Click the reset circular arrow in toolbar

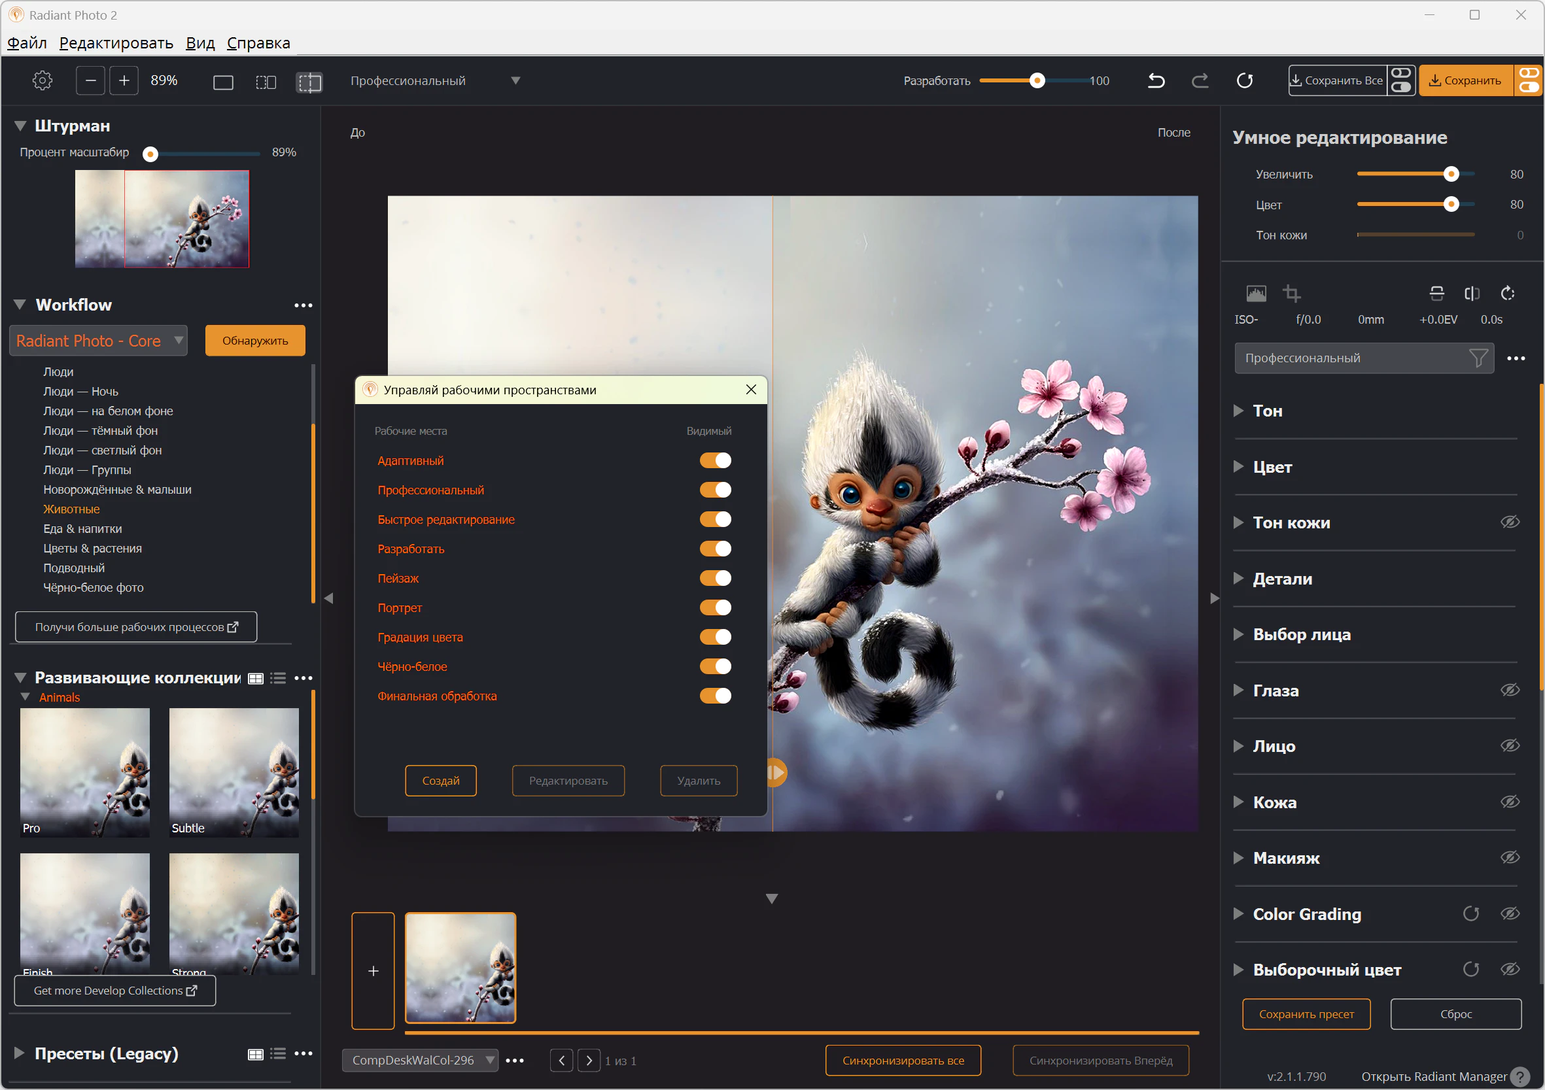1244,80
